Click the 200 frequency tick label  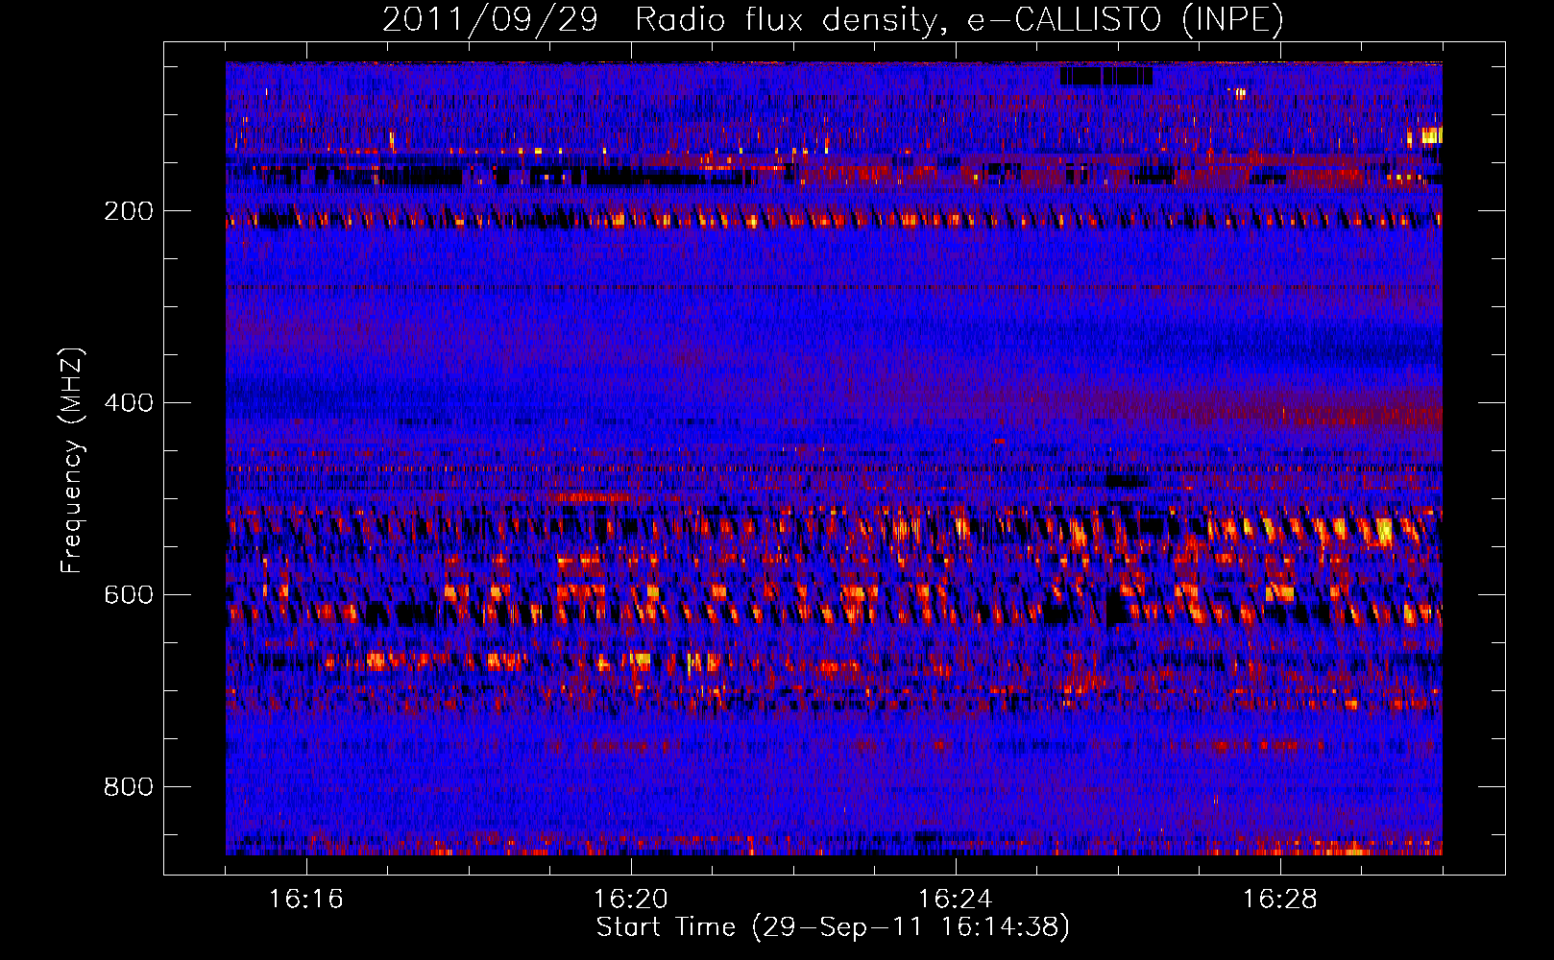coord(129,211)
